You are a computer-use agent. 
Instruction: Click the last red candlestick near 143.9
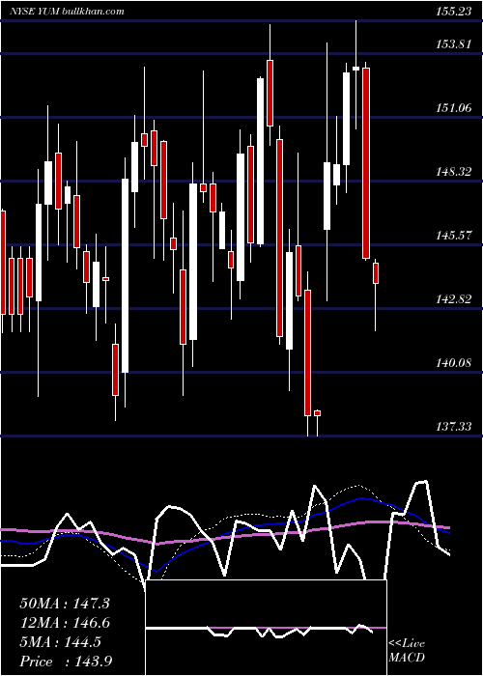[376, 273]
